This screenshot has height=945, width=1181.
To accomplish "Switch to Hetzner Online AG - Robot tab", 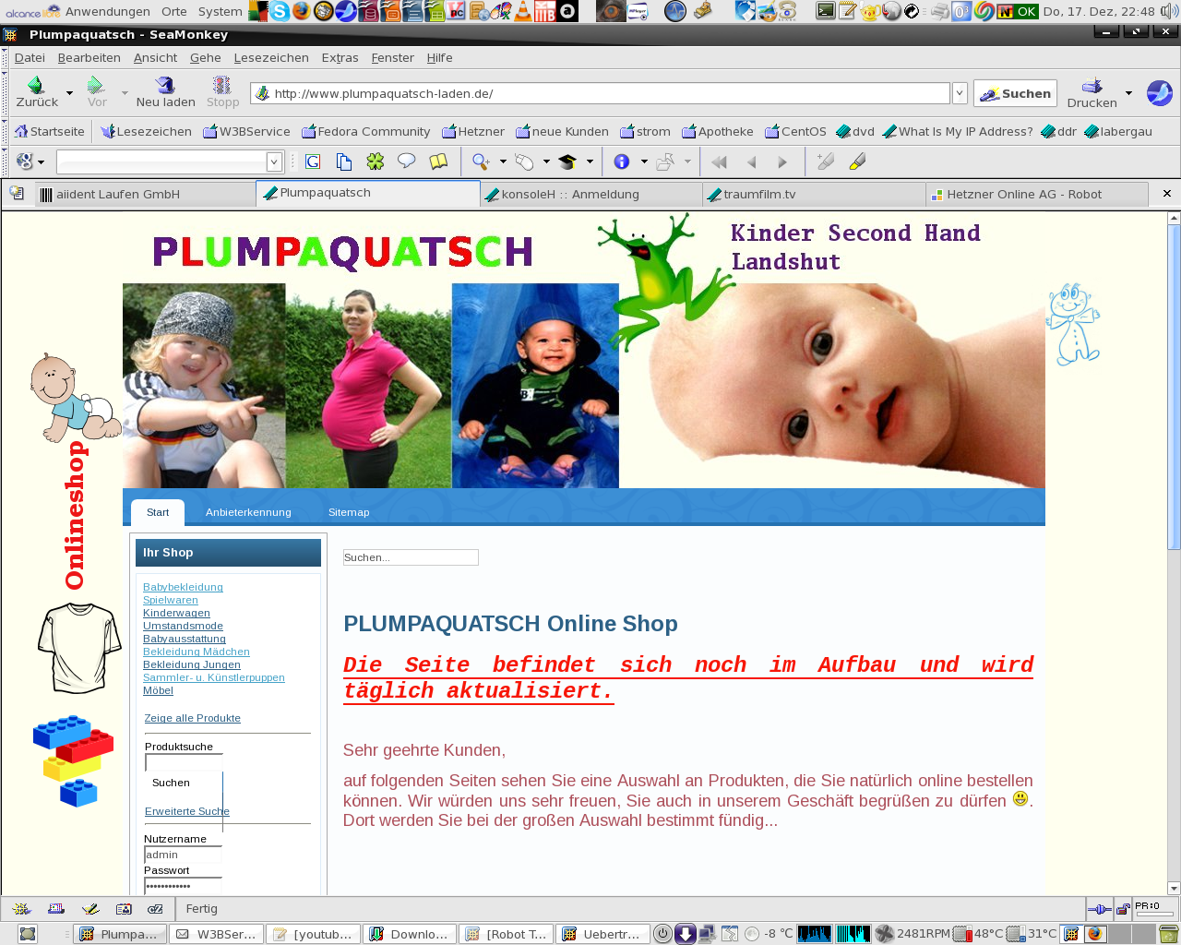I will (x=1037, y=194).
